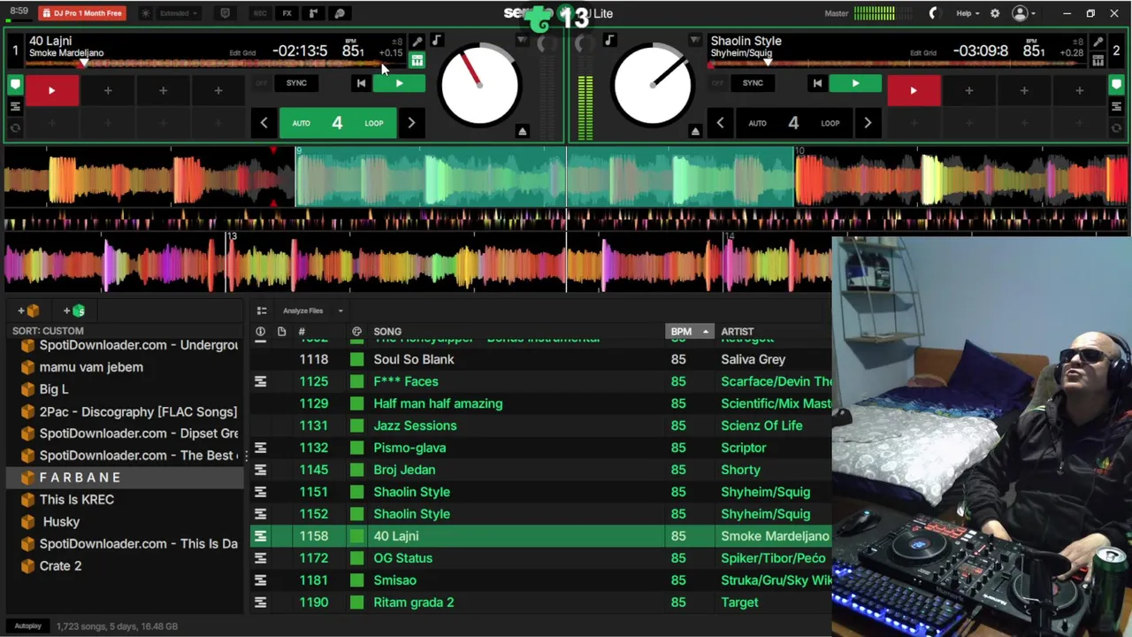Double deck 1 loop size with right arrow

click(411, 123)
